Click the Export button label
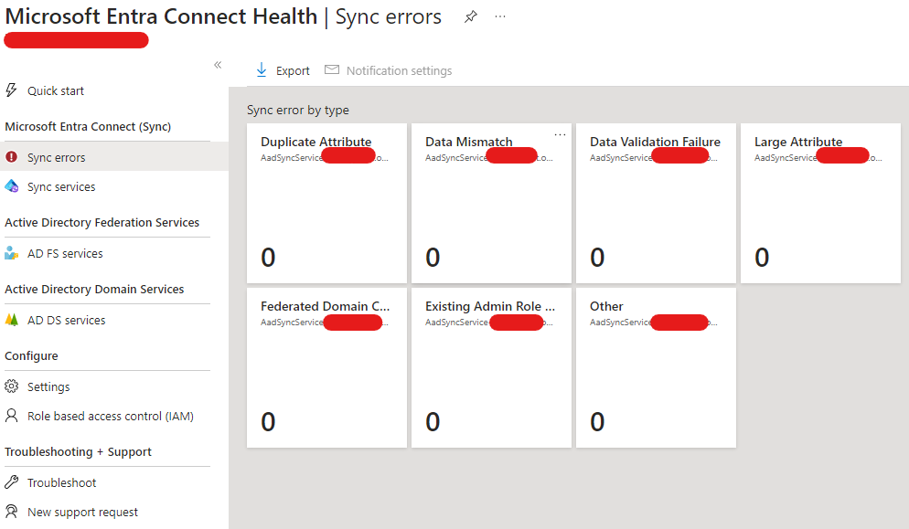The image size is (909, 529). [293, 70]
